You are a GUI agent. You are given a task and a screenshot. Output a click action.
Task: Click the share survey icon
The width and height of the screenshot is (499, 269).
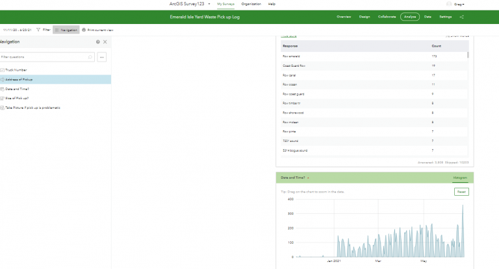coord(462,17)
